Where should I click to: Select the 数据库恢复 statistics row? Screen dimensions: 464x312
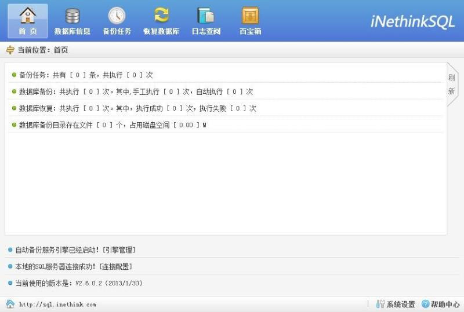(x=137, y=108)
